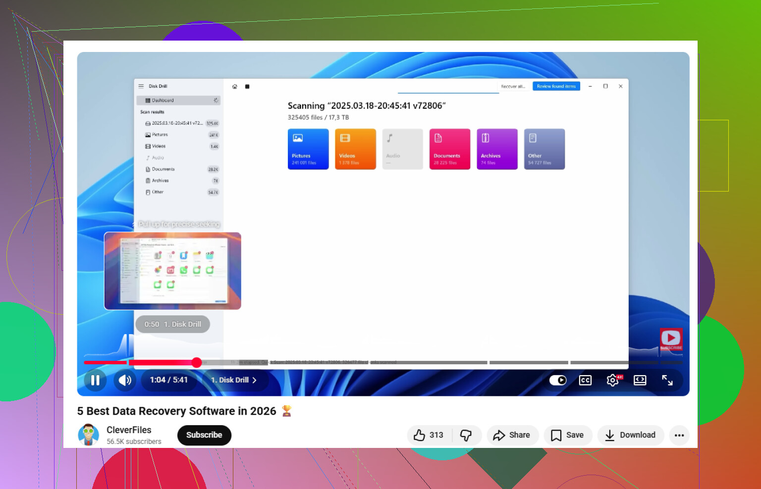
Task: Select Audio in the sidebar list
Action: [178, 158]
